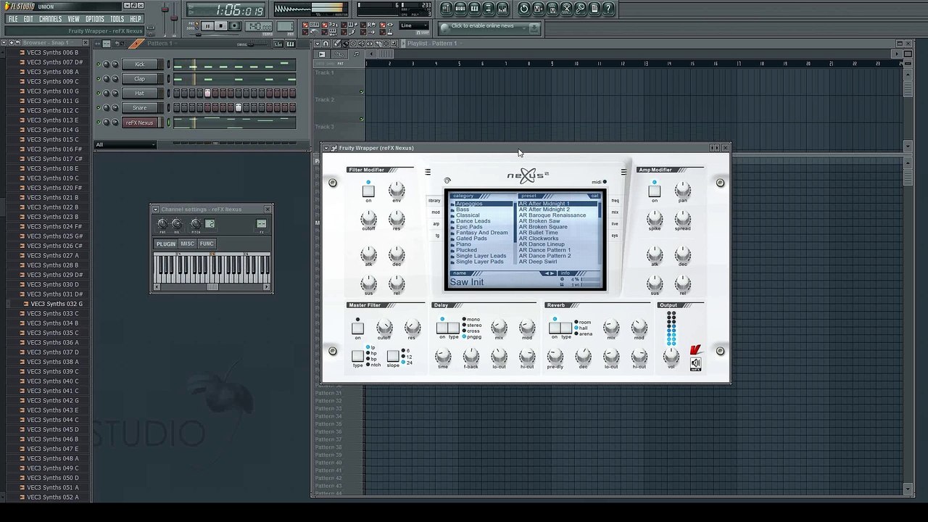The height and width of the screenshot is (522, 928).
Task: Switch to the MISC tab in Channel settings
Action: [188, 244]
